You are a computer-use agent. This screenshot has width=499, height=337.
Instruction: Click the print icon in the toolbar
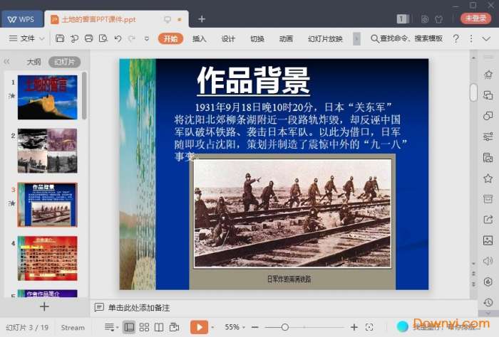point(88,38)
